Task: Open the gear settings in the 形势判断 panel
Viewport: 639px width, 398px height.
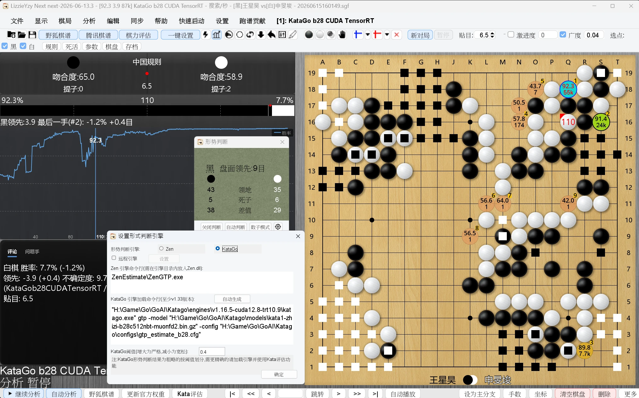Action: coord(278,227)
